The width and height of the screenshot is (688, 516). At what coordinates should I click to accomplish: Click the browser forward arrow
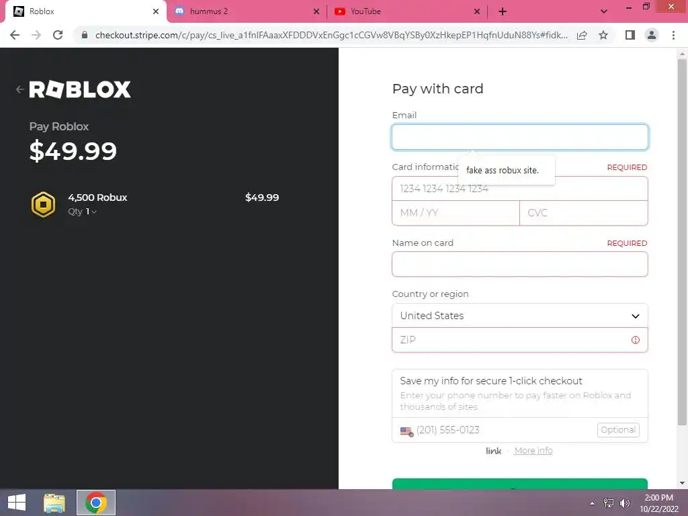[x=36, y=35]
